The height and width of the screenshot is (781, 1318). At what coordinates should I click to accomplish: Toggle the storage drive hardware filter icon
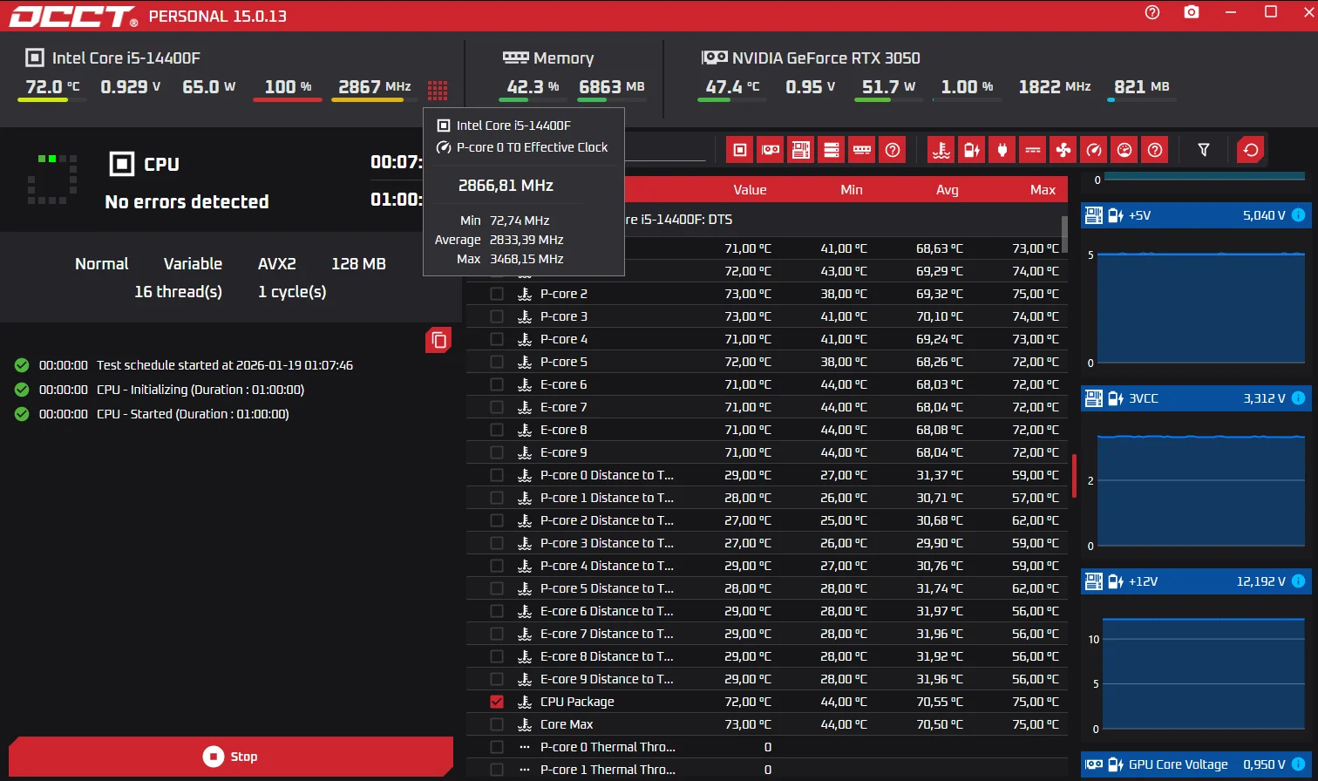(x=831, y=150)
